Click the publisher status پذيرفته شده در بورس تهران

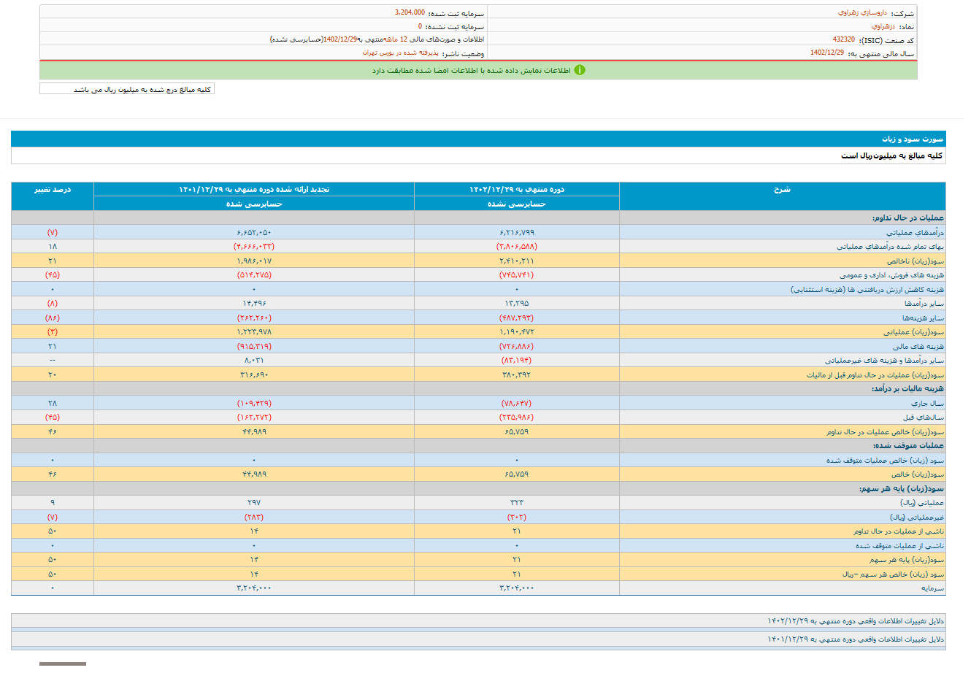click(x=400, y=53)
